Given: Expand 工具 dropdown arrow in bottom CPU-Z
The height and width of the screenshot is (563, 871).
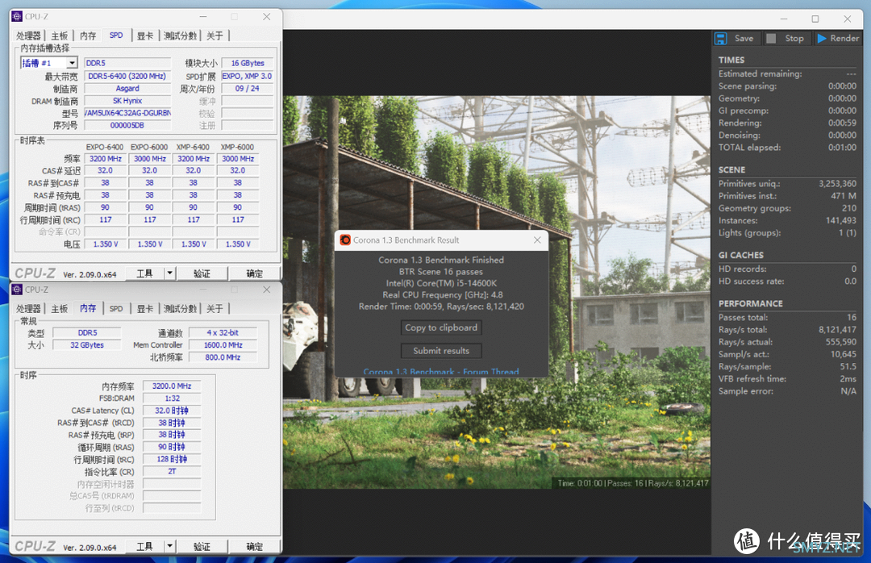Looking at the screenshot, I should coord(170,546).
